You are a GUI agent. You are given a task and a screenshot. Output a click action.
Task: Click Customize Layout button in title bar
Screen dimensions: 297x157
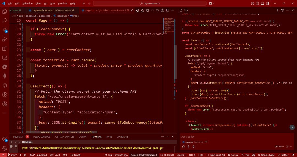click(x=252, y=3)
